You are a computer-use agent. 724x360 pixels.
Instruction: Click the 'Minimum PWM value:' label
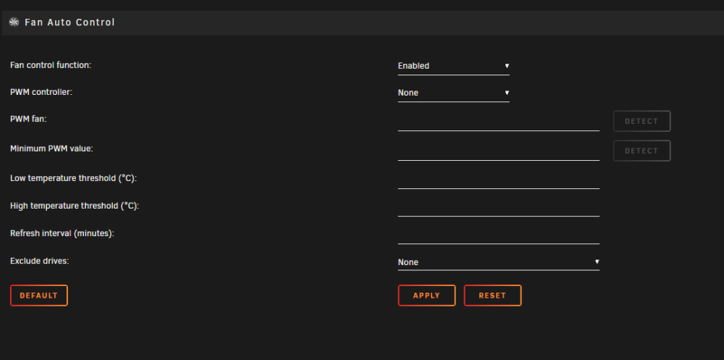[x=51, y=148]
